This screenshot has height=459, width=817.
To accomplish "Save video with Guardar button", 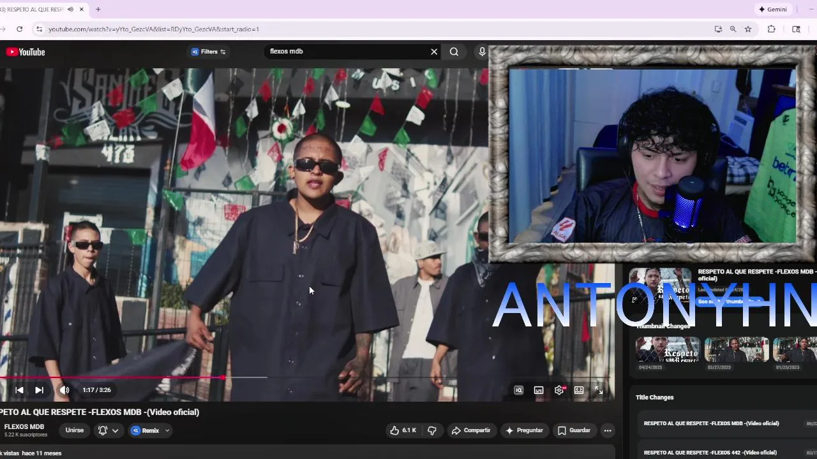I will point(574,430).
